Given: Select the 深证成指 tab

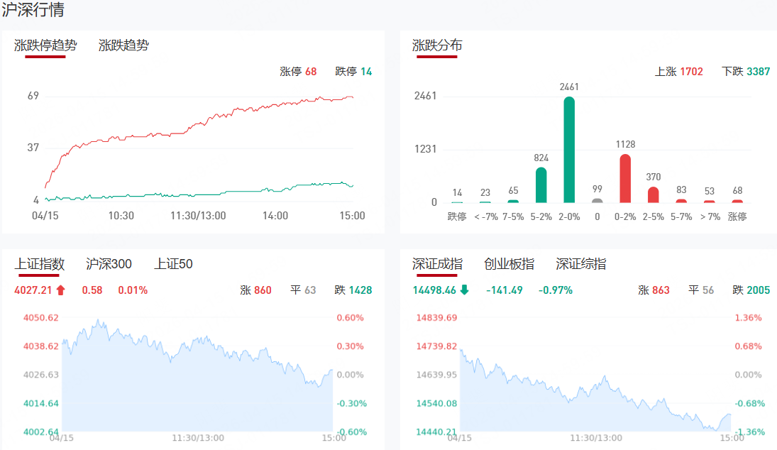Looking at the screenshot, I should (437, 264).
